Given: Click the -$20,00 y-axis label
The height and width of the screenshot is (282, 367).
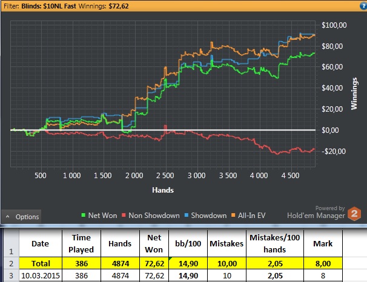Looking at the screenshot, I should (334, 152).
